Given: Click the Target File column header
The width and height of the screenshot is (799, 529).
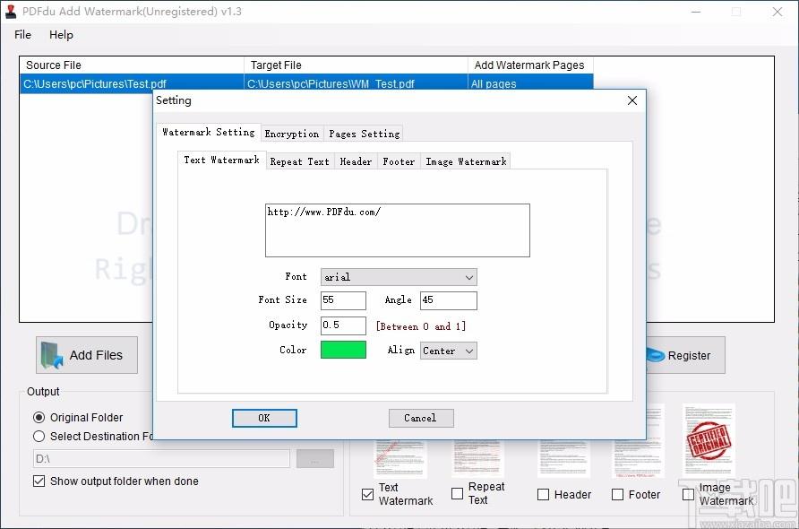Looking at the screenshot, I should [x=356, y=65].
